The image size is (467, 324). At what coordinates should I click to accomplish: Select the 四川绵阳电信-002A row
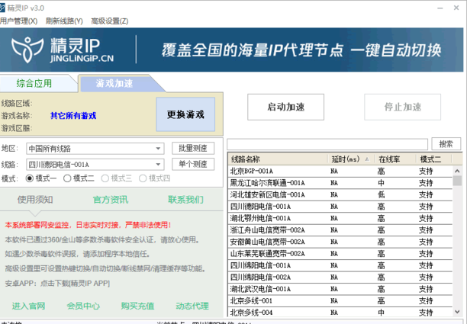[x=340, y=277]
